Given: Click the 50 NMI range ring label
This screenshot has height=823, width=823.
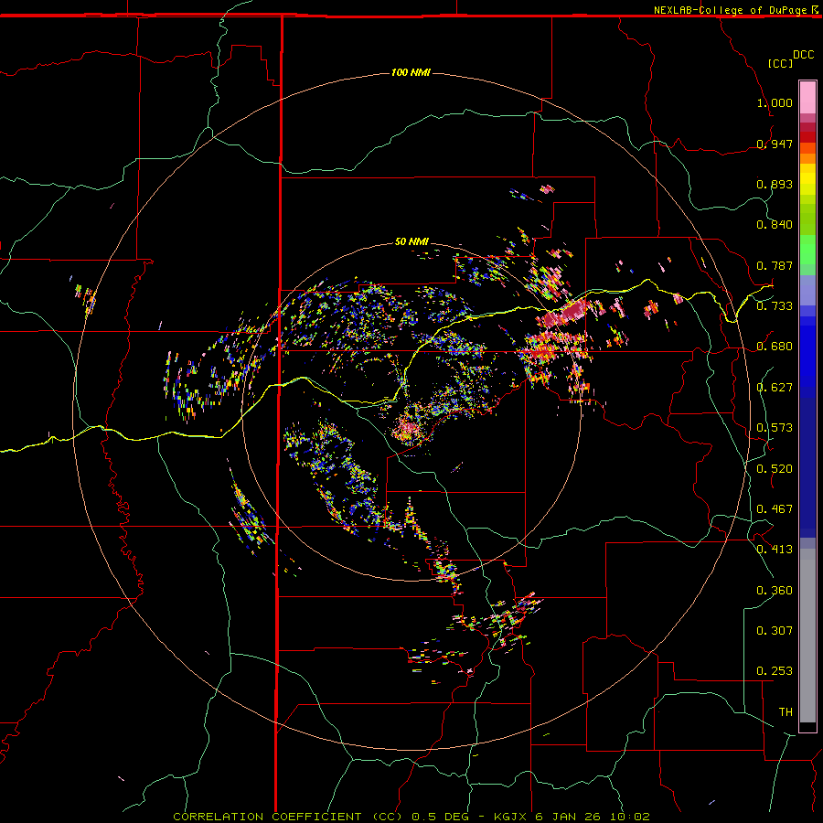Looking at the screenshot, I should [x=412, y=241].
